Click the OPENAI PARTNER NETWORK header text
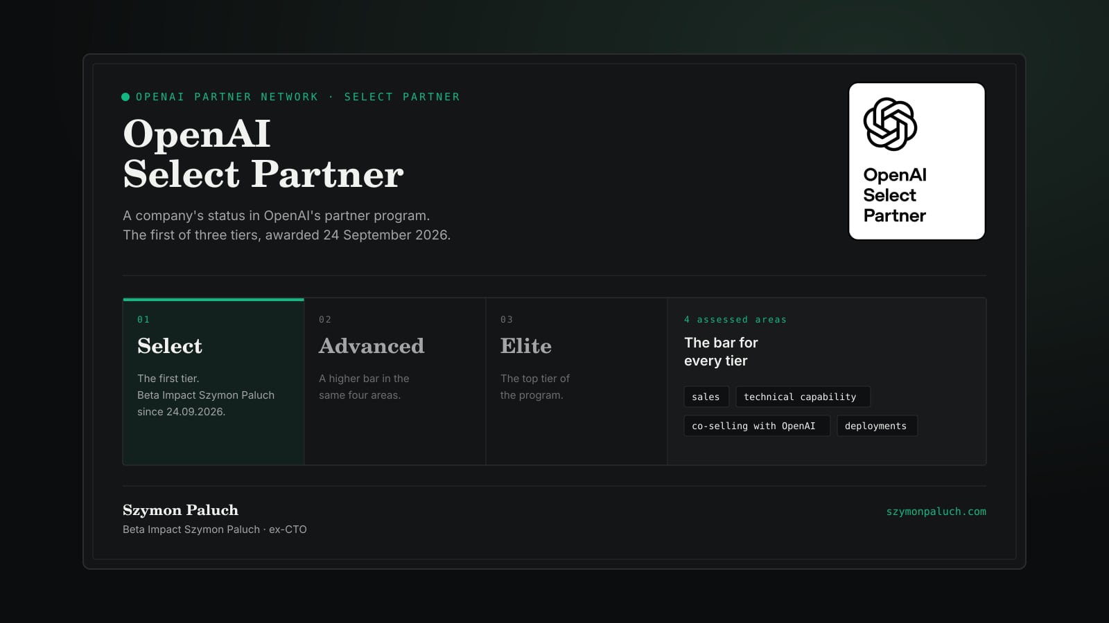The image size is (1109, 623). coord(227,97)
